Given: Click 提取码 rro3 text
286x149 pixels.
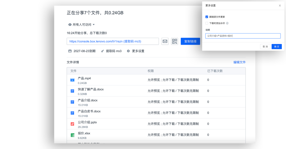Looking at the screenshot, I should (x=114, y=51).
